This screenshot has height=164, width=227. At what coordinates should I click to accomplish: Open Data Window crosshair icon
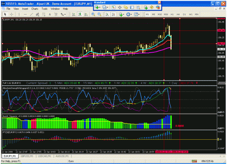[120, 7]
